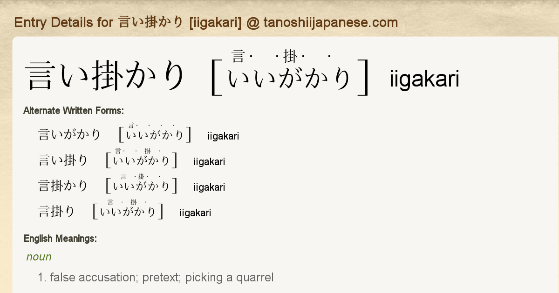This screenshot has width=559, height=293.
Task: Click the bracketed reading beside 言掛り
Action: [x=128, y=212]
